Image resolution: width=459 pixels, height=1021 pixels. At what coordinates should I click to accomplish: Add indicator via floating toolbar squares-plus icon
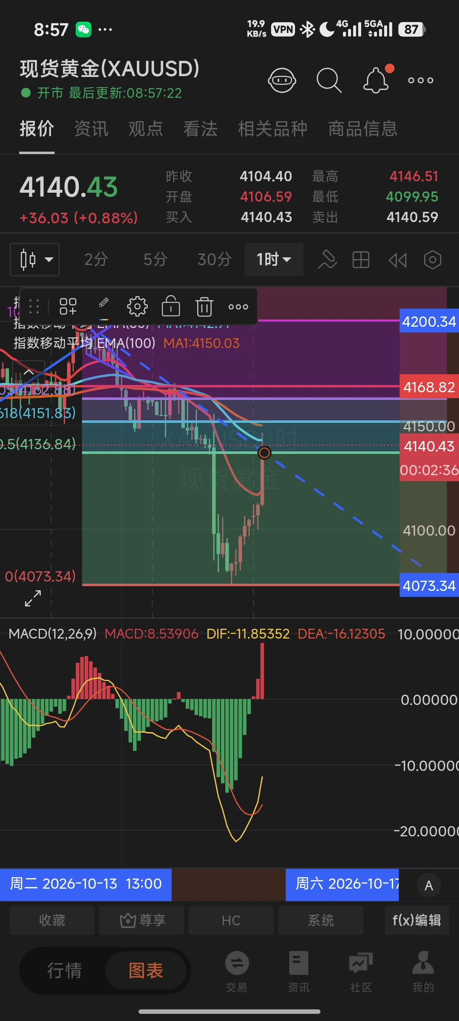coord(68,306)
